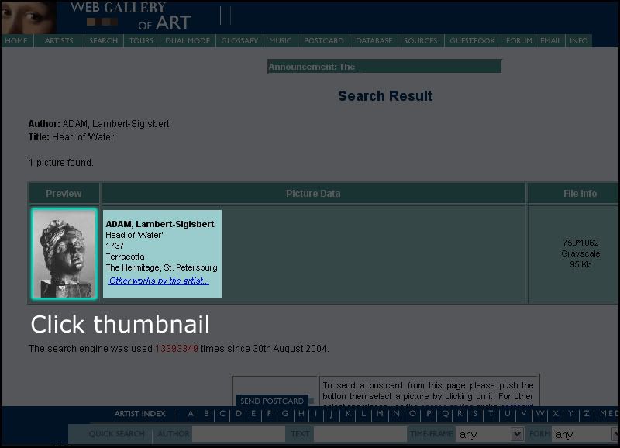Image resolution: width=620 pixels, height=448 pixels.
Task: Open artist index letter M
Action: click(x=380, y=414)
